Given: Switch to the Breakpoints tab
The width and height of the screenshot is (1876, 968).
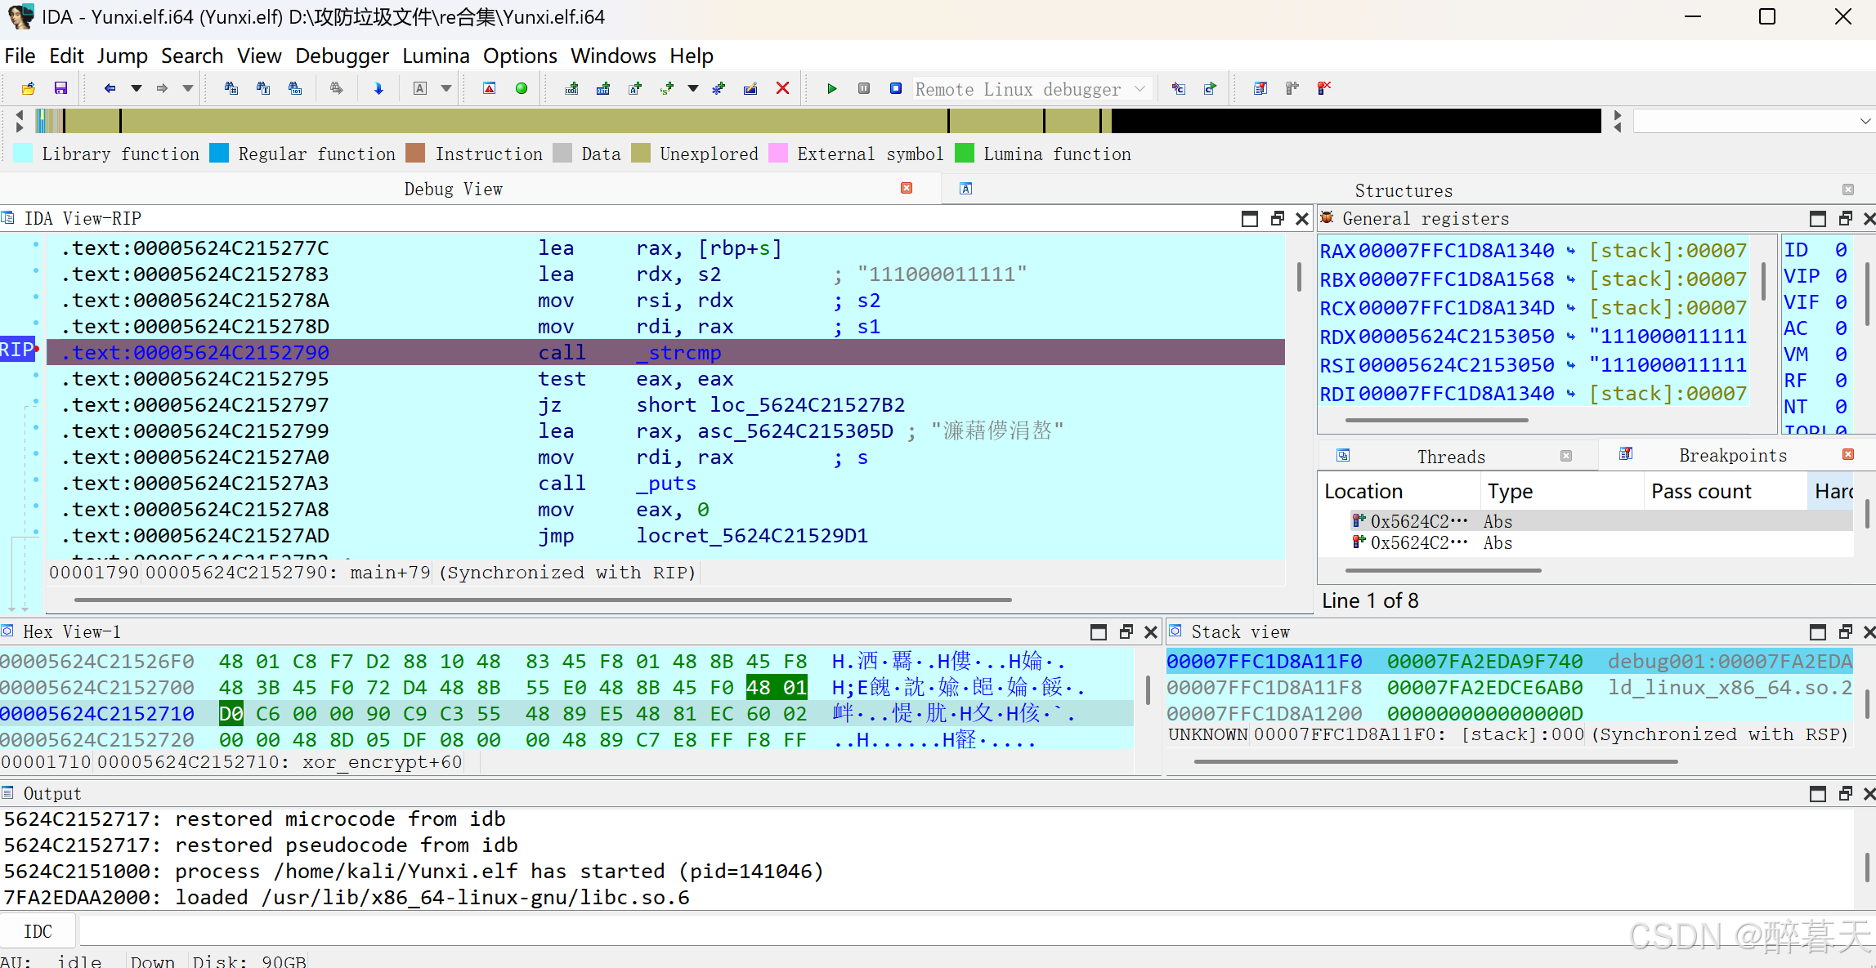Looking at the screenshot, I should [x=1732, y=456].
